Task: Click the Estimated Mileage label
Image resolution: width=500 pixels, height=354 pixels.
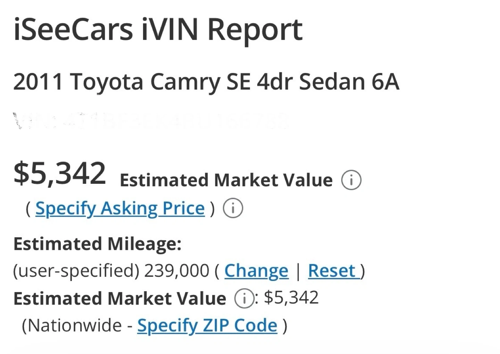Action: pos(97,244)
